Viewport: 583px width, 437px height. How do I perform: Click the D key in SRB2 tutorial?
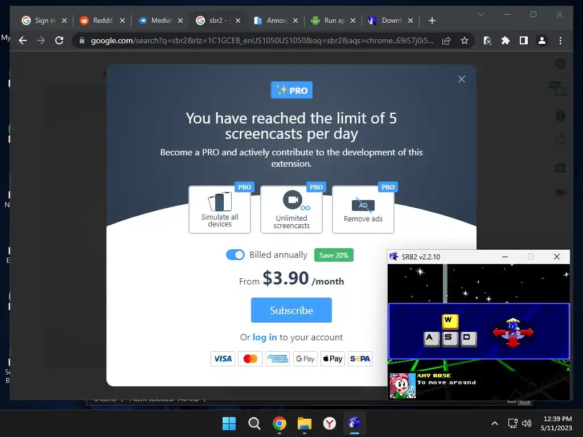[x=469, y=339]
